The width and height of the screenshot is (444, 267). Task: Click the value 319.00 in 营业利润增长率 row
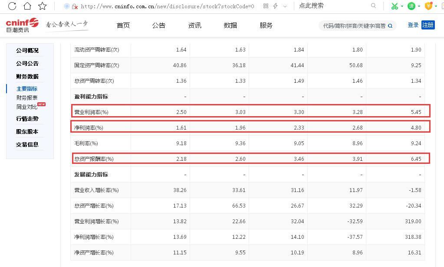413,221
